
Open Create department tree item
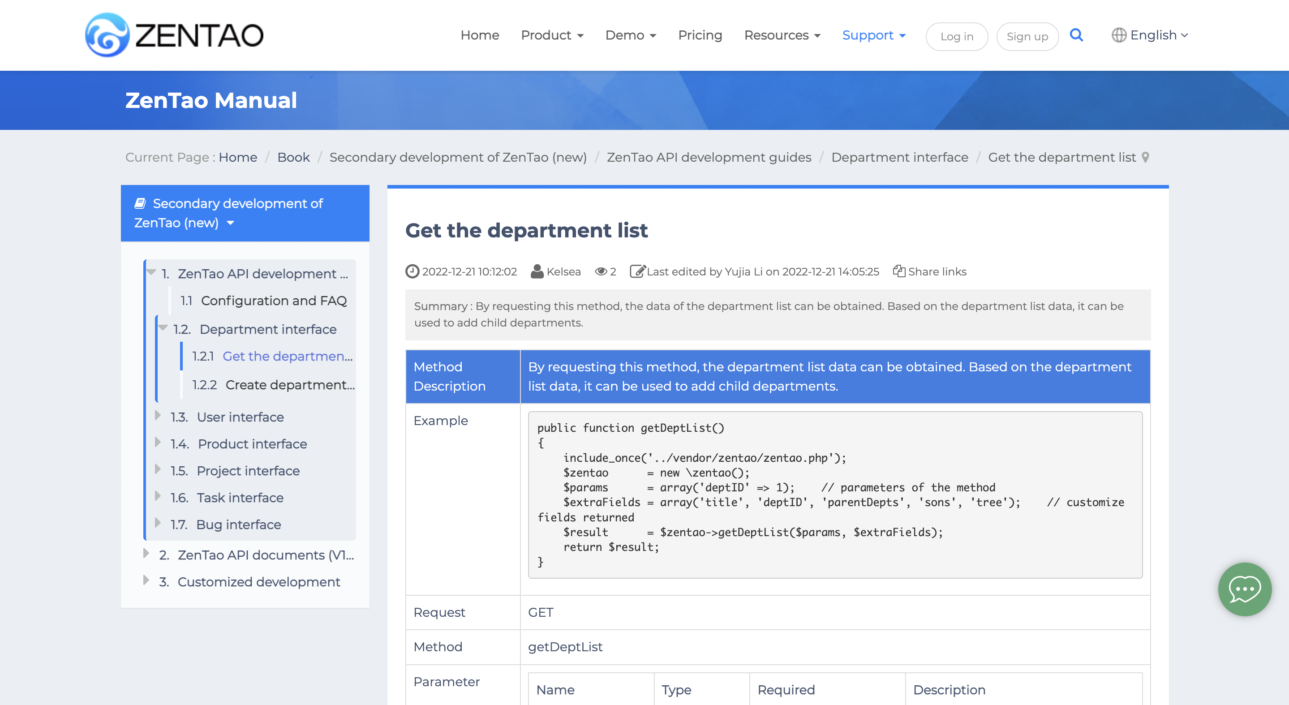[x=289, y=385]
